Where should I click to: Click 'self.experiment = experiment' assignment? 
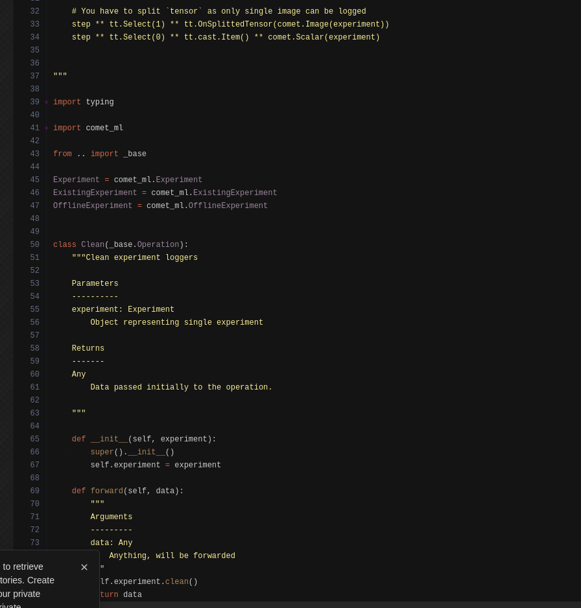(156, 465)
